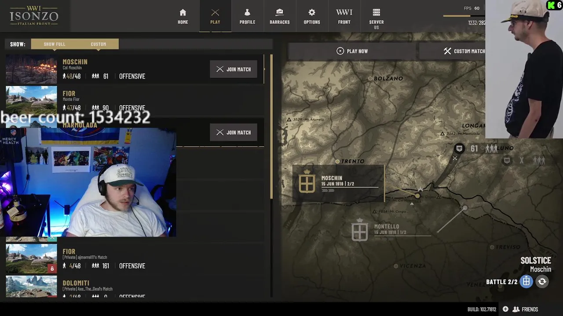Click the 'SOLSTICE' offensive title
Viewport: 563px width, 316px height.
click(x=536, y=261)
